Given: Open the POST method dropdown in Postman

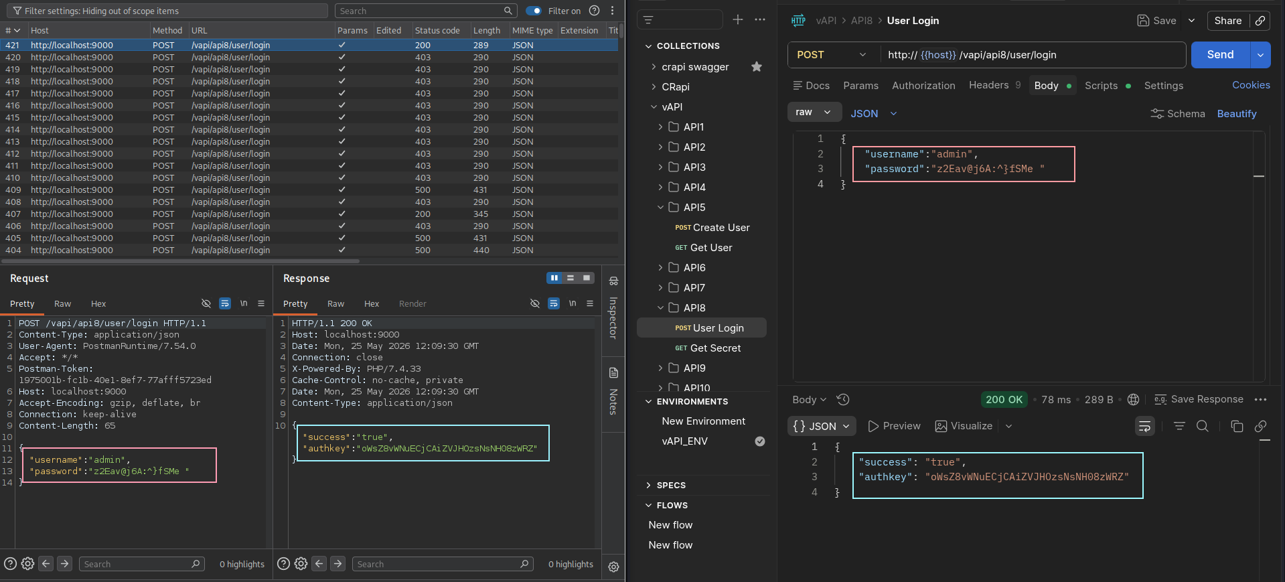Looking at the screenshot, I should click(832, 55).
